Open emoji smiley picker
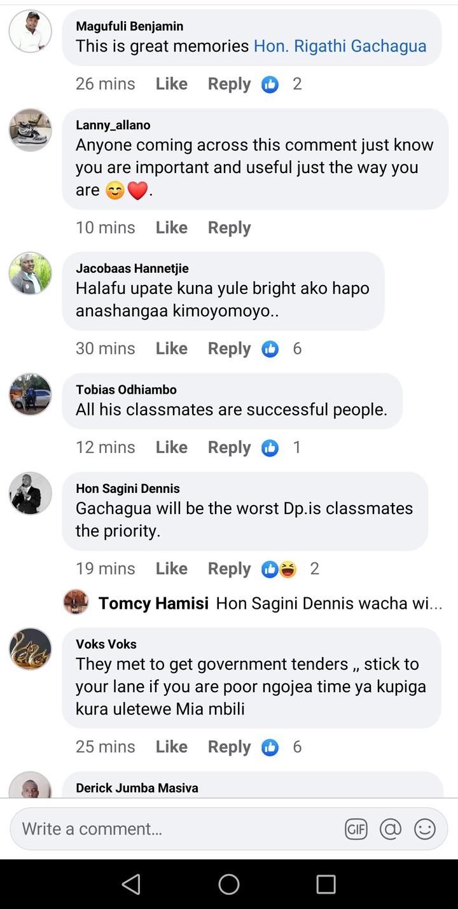The image size is (458, 909). click(425, 829)
